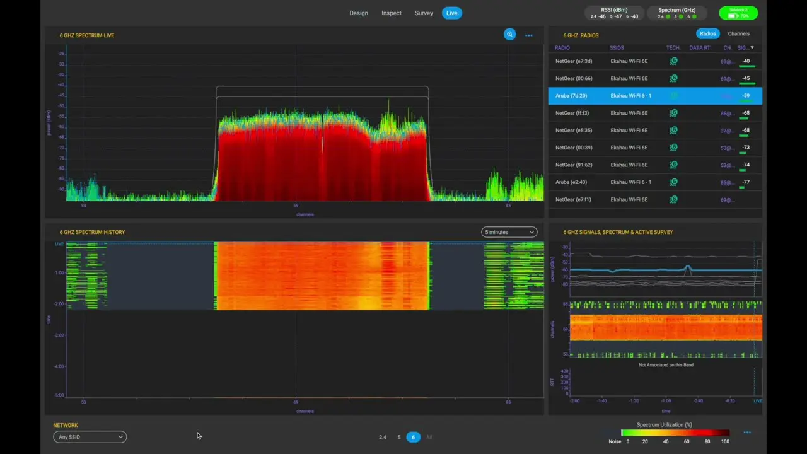Click the SIG column sort arrow

coord(752,47)
